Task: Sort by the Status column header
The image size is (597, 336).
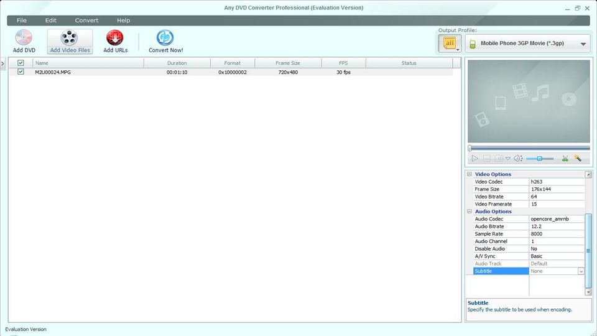Action: coord(409,63)
